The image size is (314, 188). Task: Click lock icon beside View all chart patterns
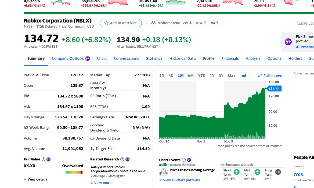tap(160, 180)
